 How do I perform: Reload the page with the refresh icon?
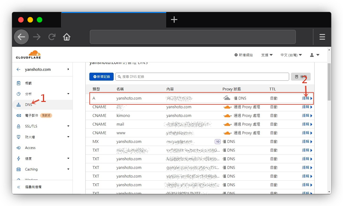click(x=52, y=37)
